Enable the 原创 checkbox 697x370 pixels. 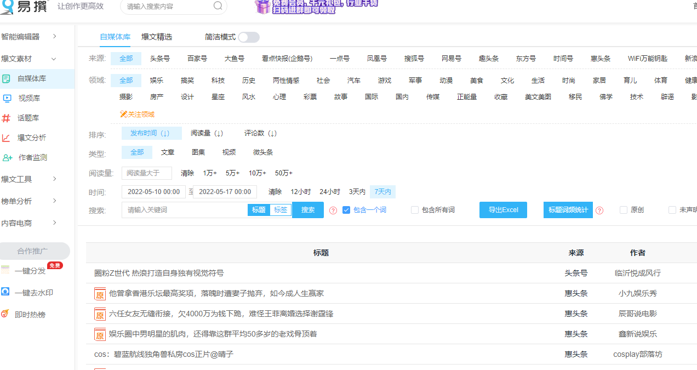623,209
